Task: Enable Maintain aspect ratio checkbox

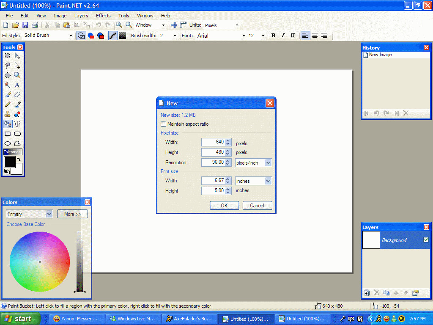Action: [x=164, y=124]
